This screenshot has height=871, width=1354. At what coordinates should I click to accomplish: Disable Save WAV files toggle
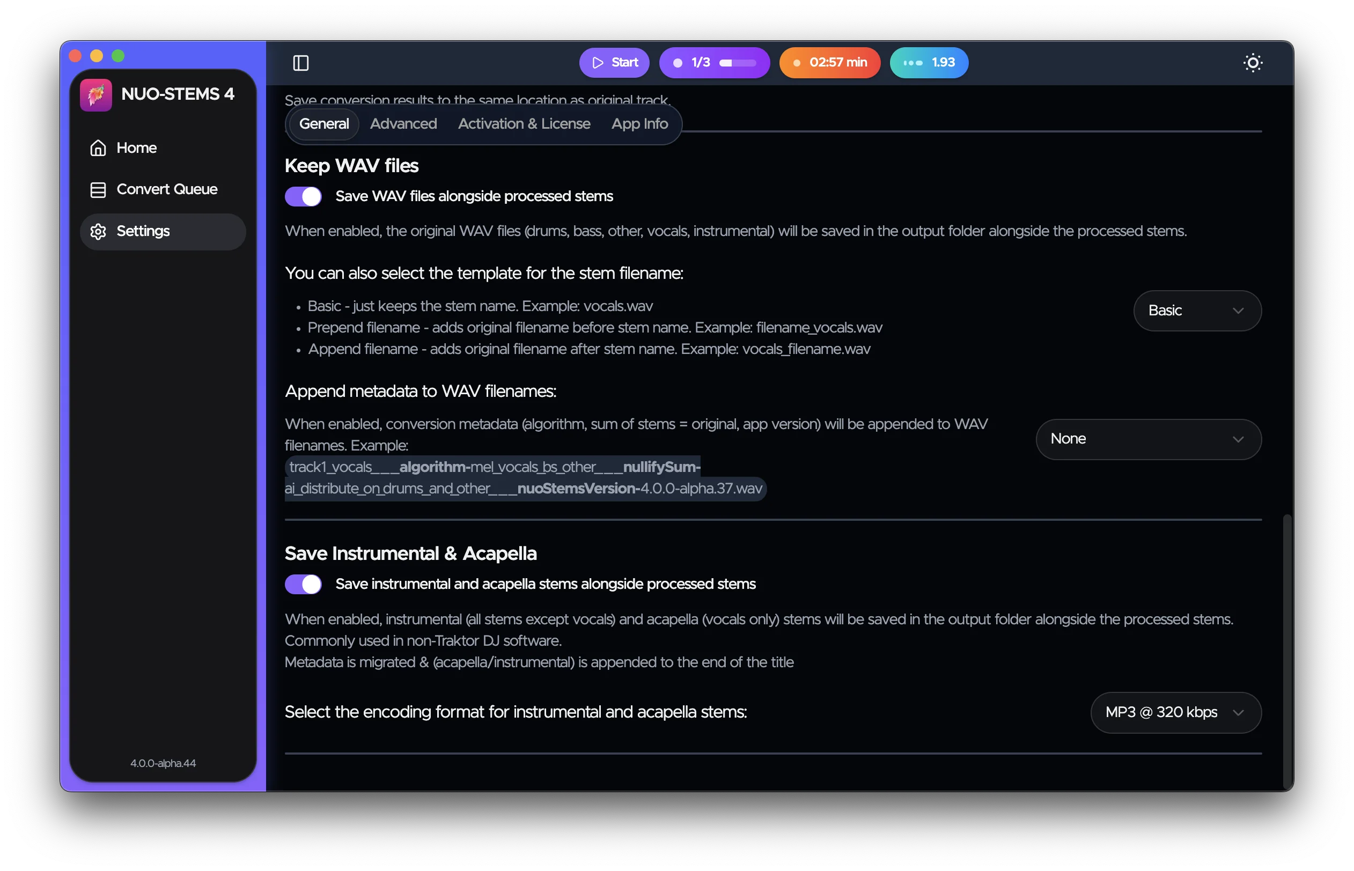[303, 197]
